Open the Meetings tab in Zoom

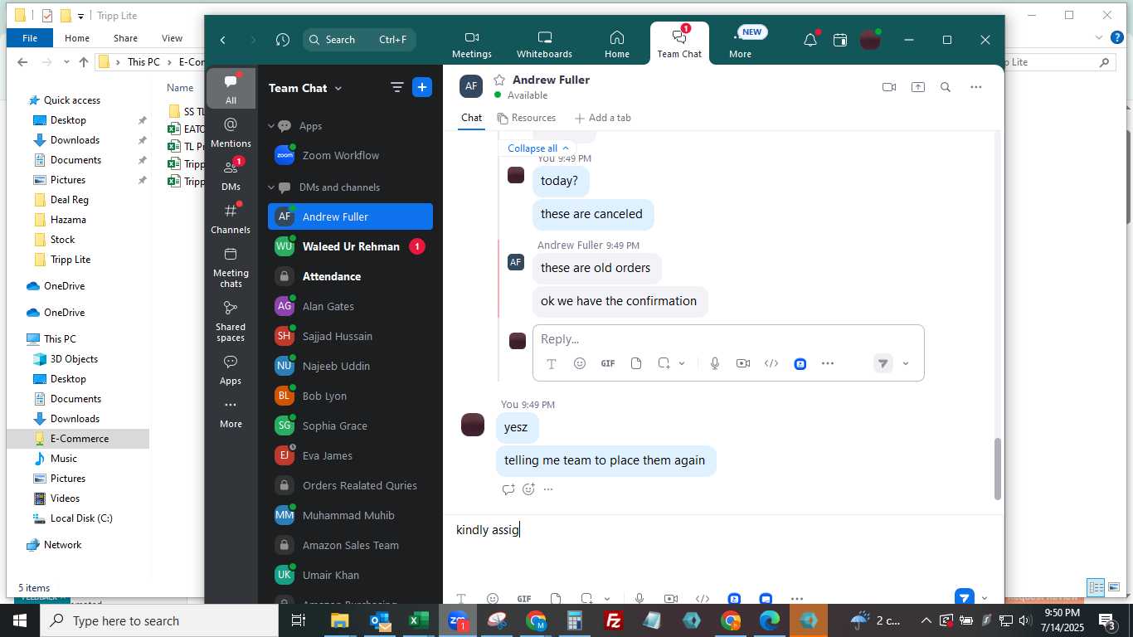472,45
